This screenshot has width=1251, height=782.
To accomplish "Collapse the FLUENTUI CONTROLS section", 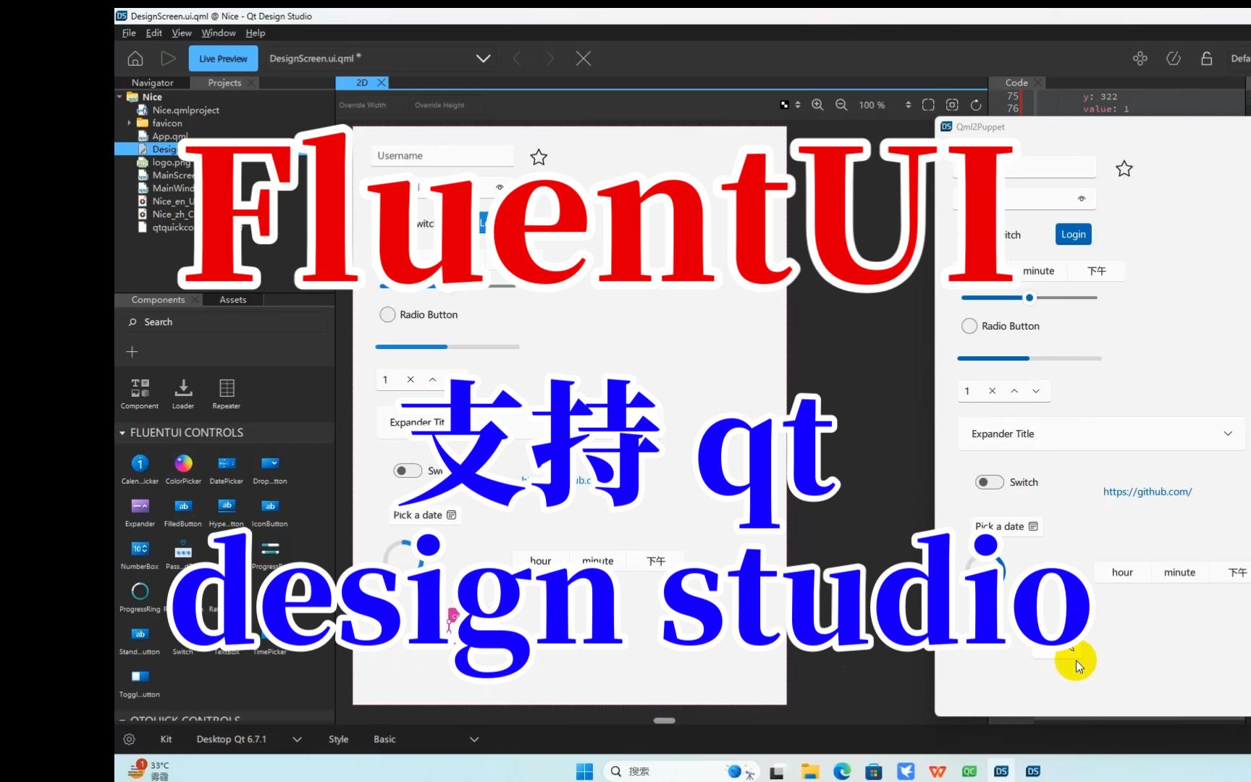I will click(x=122, y=433).
